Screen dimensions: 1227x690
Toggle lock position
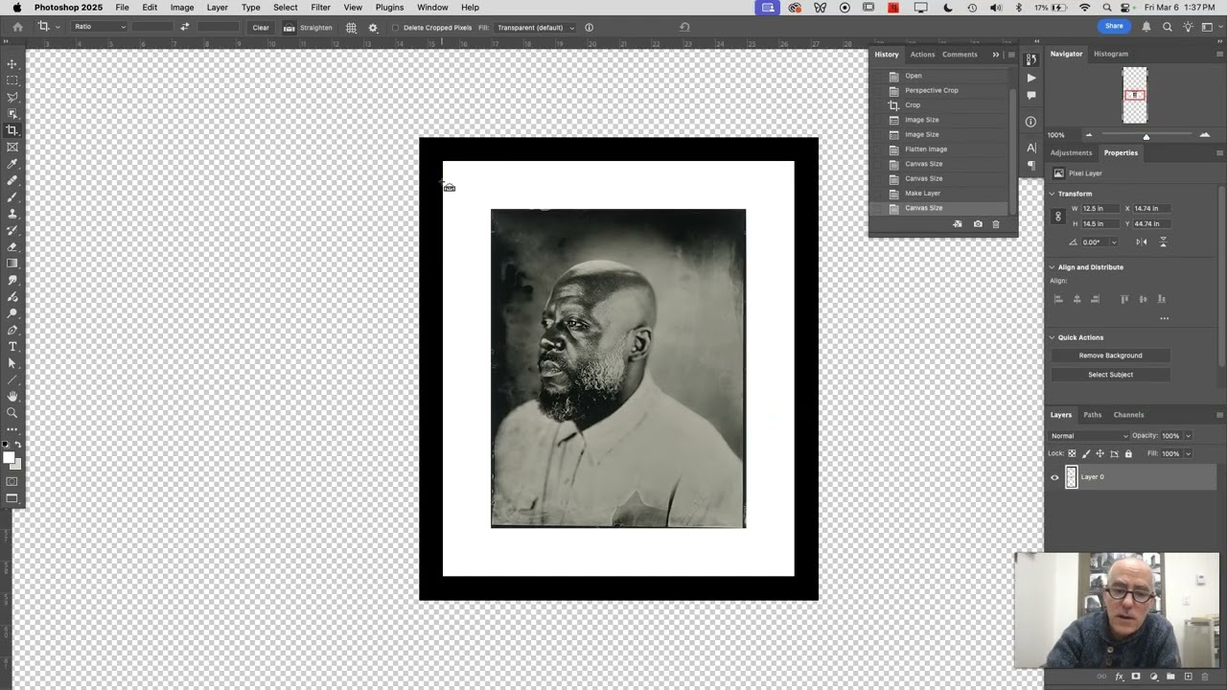[x=1100, y=453]
